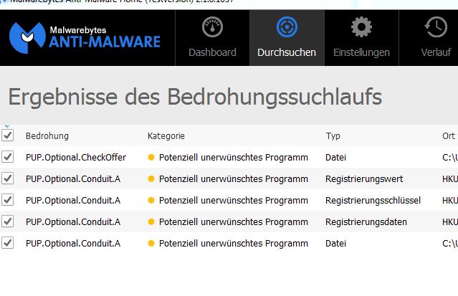This screenshot has width=458, height=296.
Task: Click orange dot for PUP.Optional.CheckOffer
Action: (x=151, y=157)
